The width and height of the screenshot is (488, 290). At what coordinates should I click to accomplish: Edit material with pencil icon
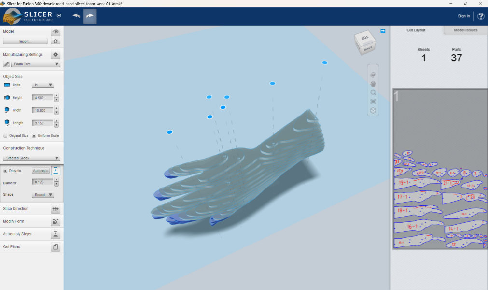[x=6, y=64]
